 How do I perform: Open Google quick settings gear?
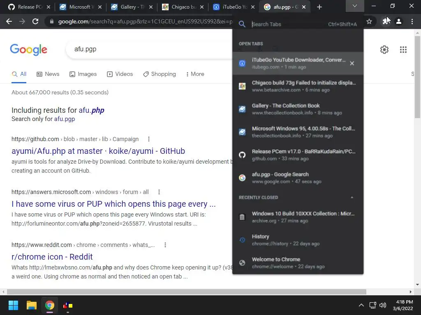(x=384, y=50)
